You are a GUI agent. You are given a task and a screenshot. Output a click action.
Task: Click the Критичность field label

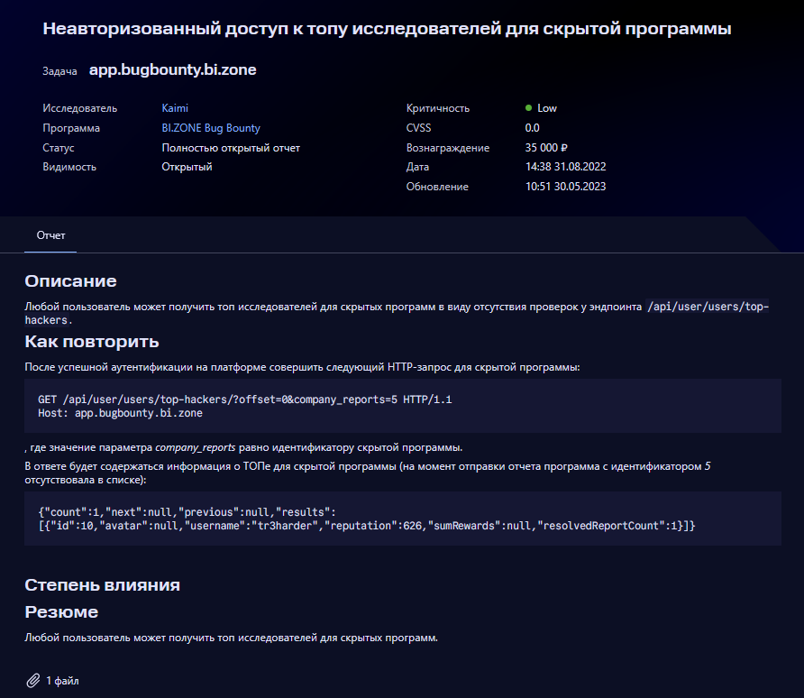[438, 108]
